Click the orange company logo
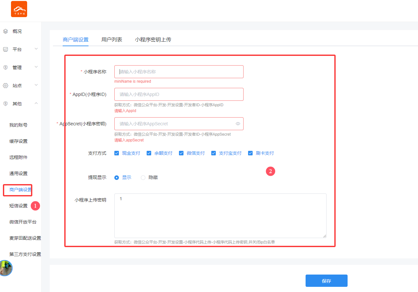This screenshot has height=292, width=418. pyautogui.click(x=19, y=9)
